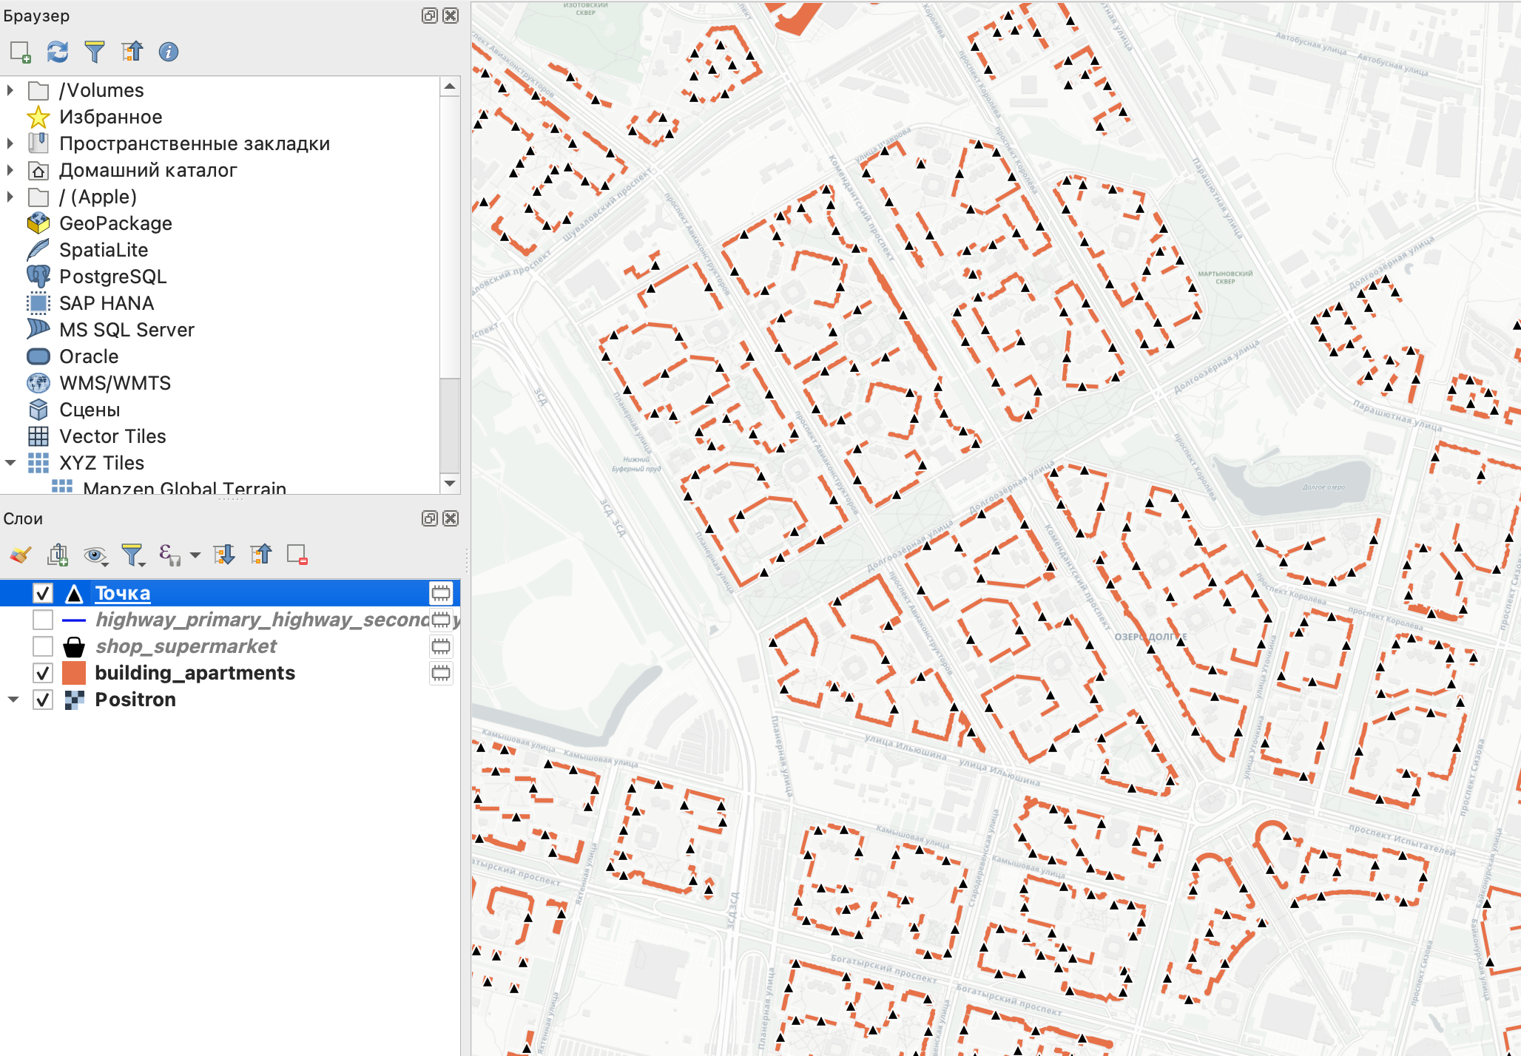The image size is (1521, 1056).
Task: Expand the /Volumes folder tree
Action: (10, 90)
